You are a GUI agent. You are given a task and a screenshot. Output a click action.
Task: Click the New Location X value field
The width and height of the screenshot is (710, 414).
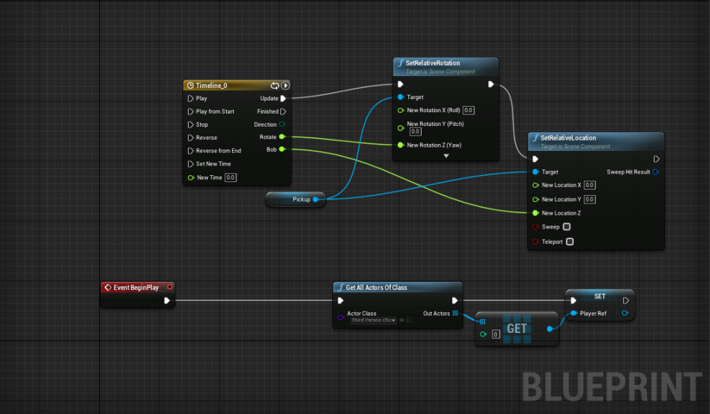pyautogui.click(x=589, y=186)
